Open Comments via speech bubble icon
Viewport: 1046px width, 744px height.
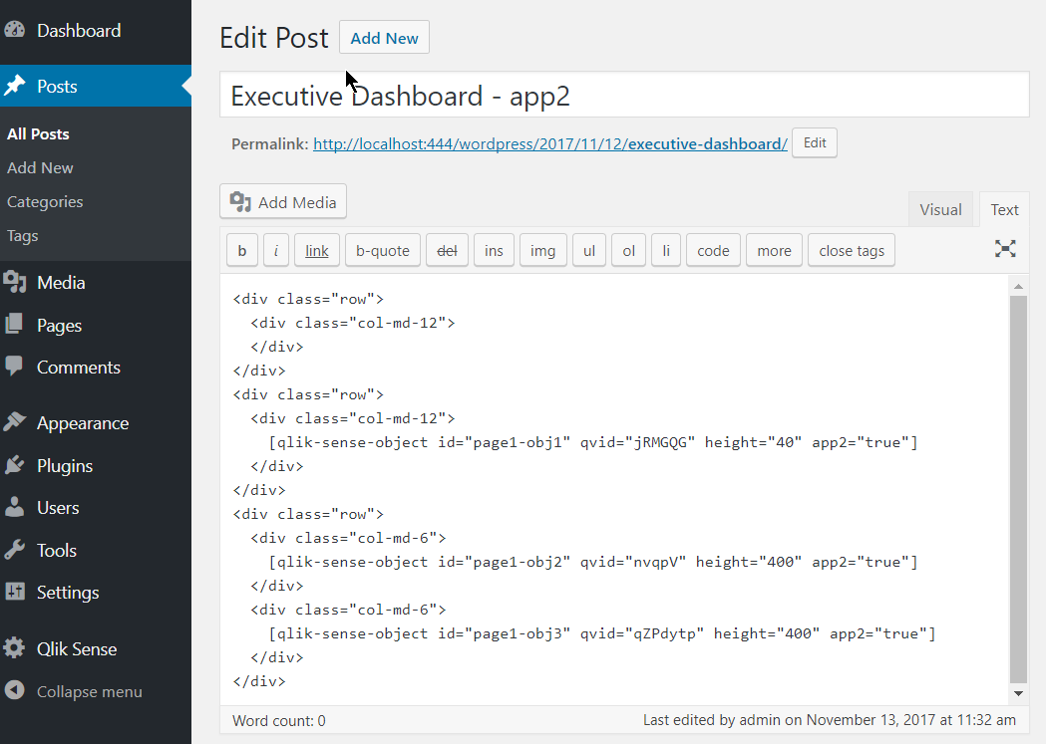click(x=15, y=367)
